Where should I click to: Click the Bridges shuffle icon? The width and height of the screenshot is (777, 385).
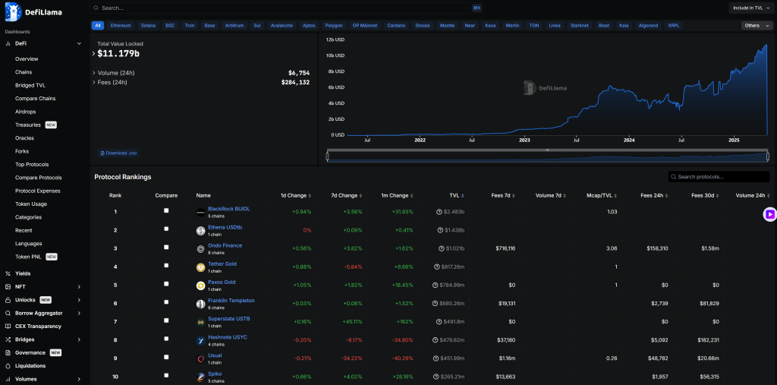[8, 339]
